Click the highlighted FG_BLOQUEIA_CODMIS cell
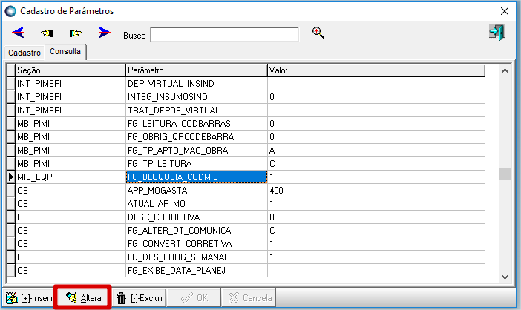 (197, 177)
